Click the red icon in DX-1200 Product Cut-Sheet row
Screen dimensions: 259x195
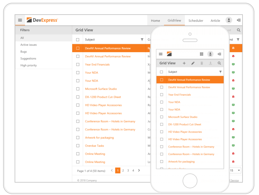coord(233,97)
